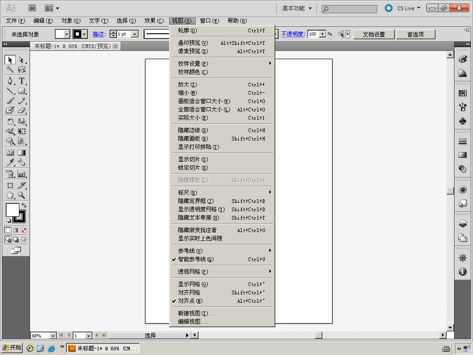Select the Magic Wand tool
473x355 pixels.
[x=10, y=69]
